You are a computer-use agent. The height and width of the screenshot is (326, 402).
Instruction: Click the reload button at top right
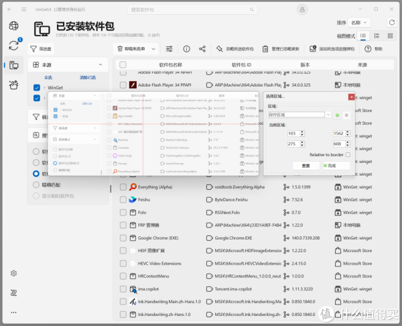(x=391, y=22)
